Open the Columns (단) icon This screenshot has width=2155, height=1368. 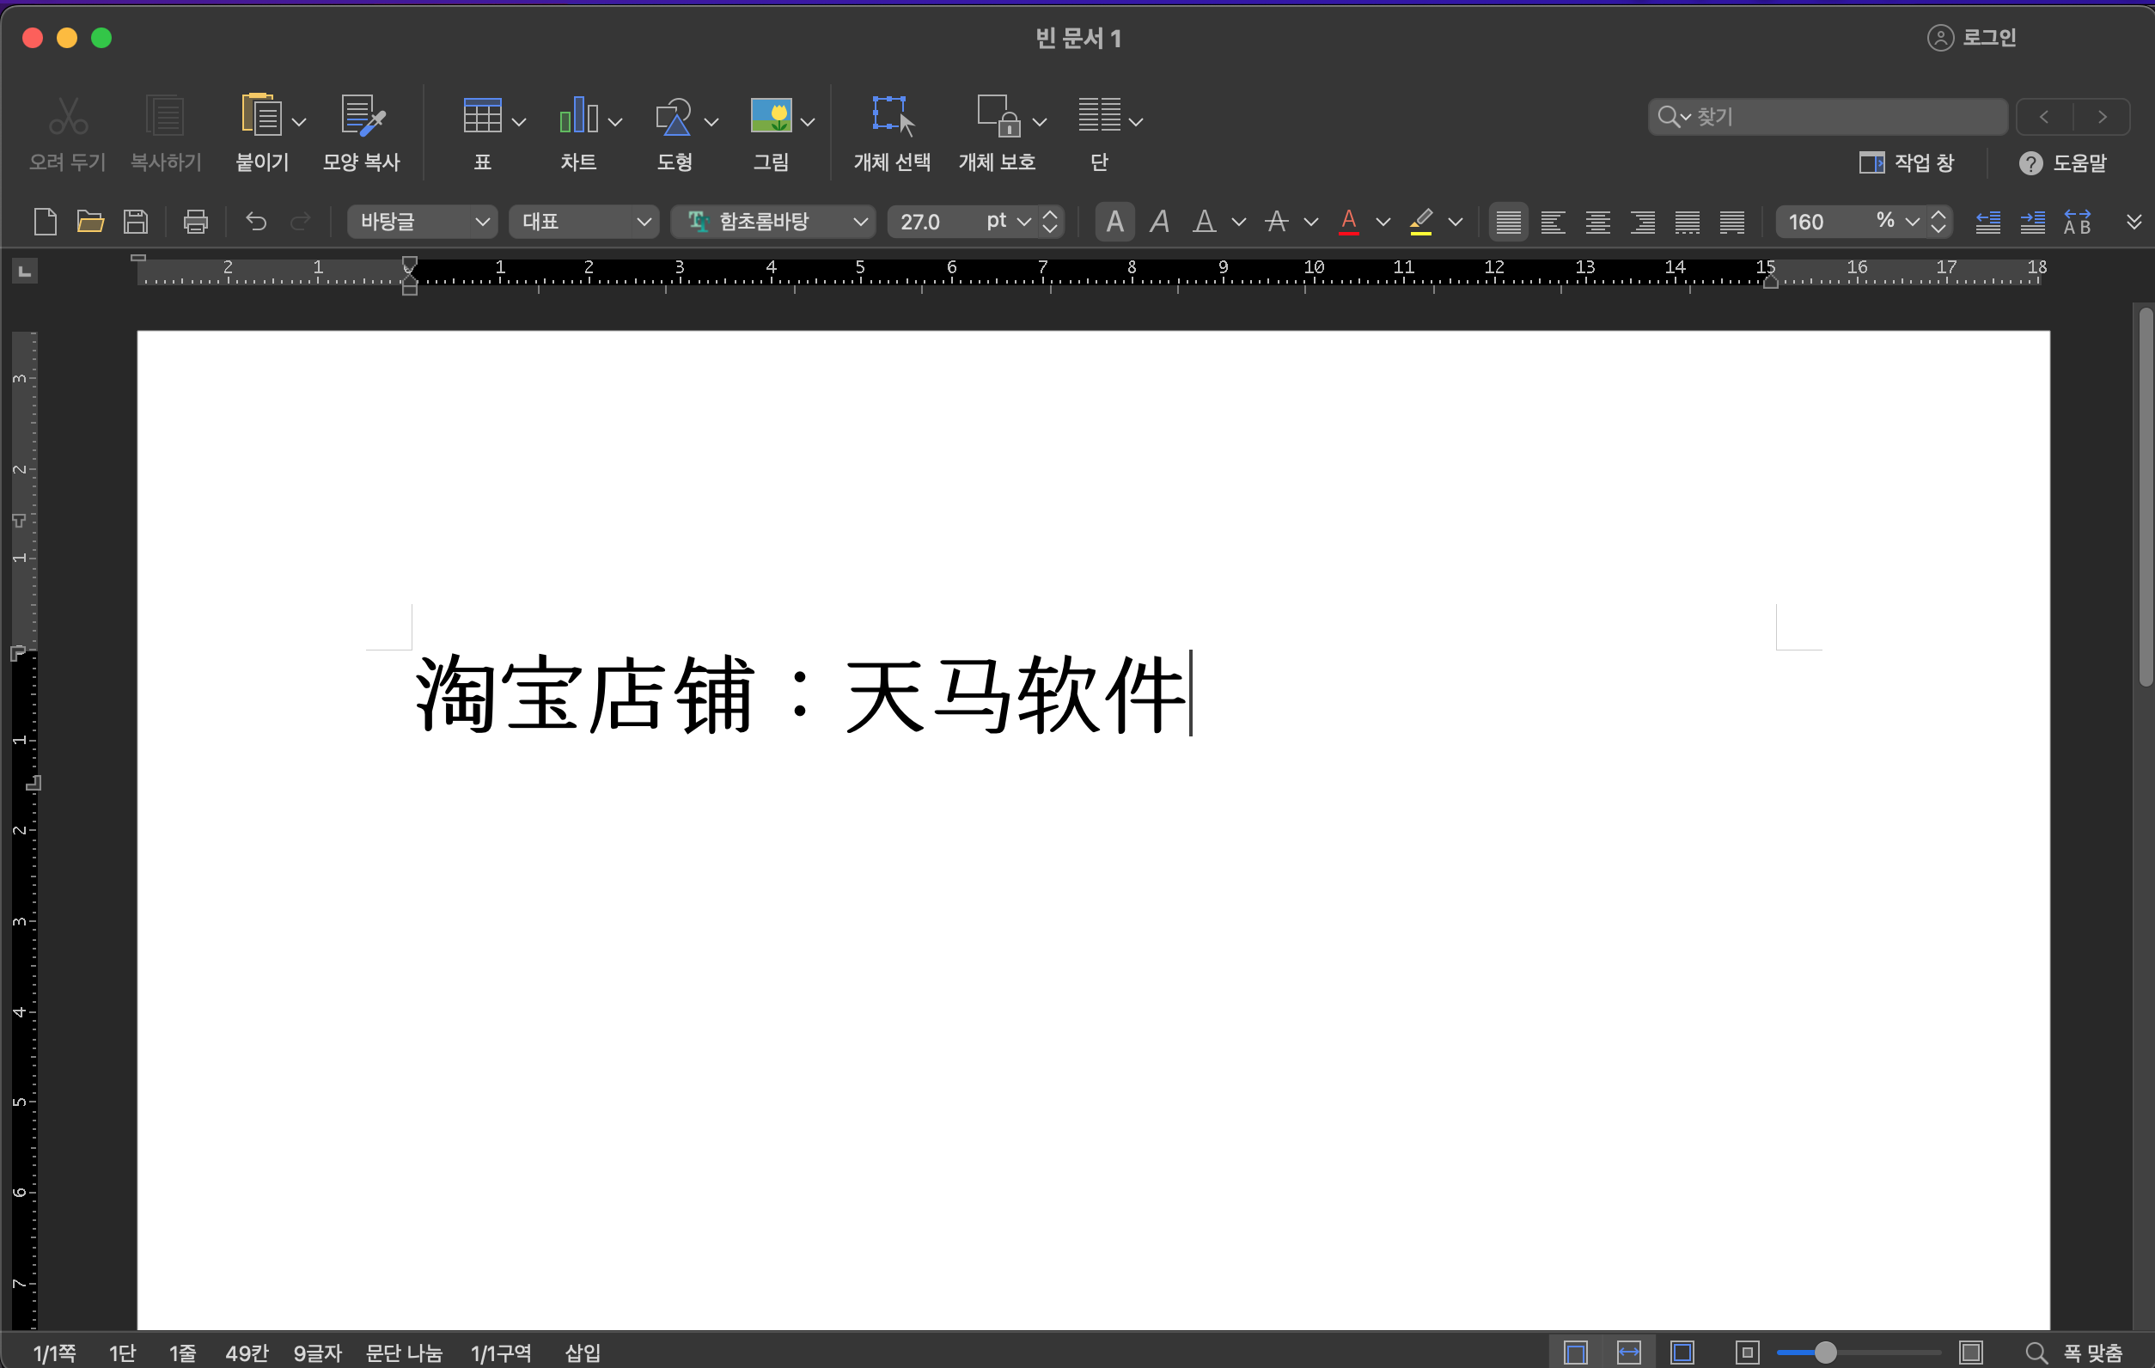click(1099, 116)
